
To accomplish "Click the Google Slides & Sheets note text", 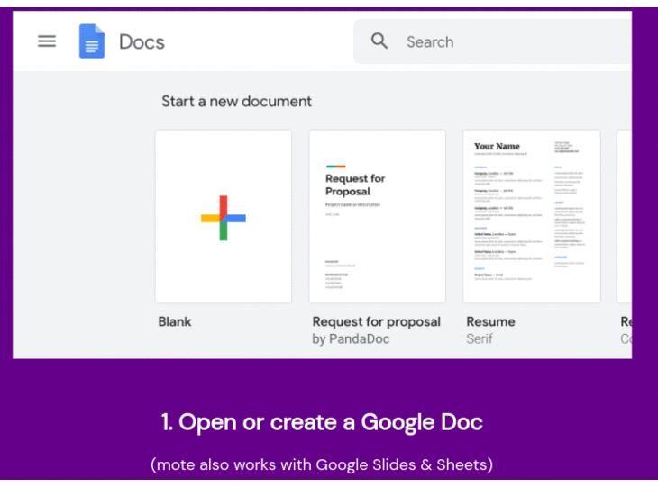I will tap(322, 464).
